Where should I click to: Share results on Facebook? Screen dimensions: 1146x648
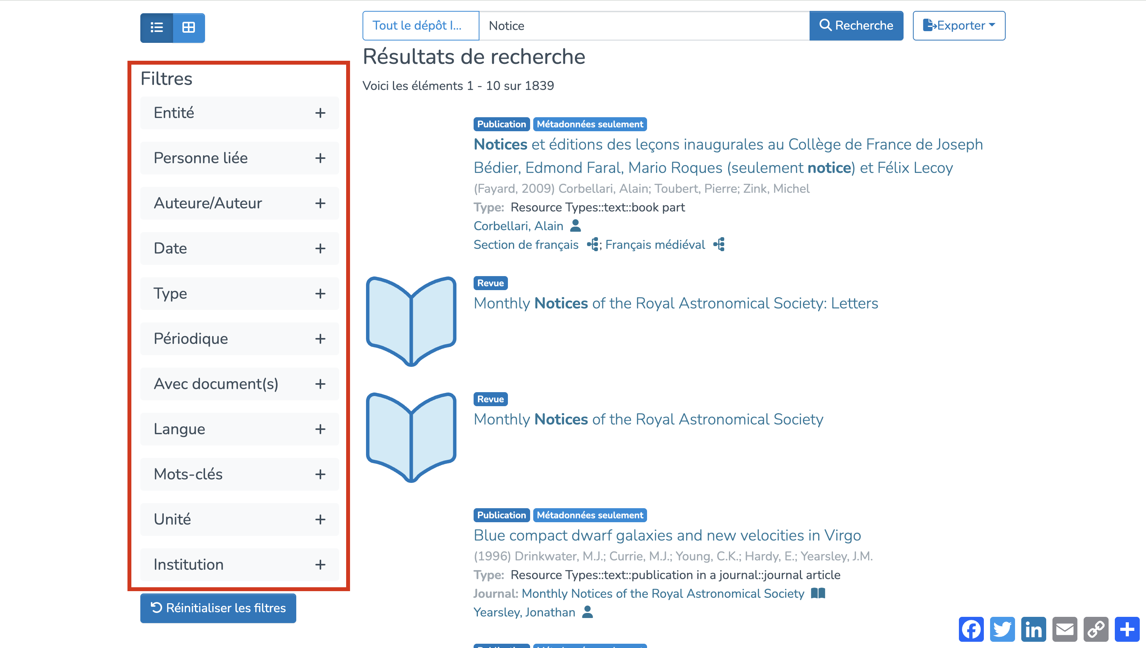click(971, 629)
